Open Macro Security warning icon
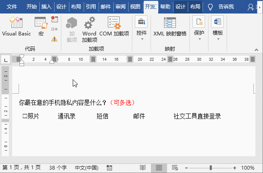 (x=55, y=39)
